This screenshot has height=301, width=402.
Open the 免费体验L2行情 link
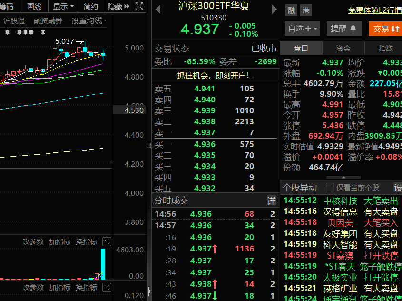click(375, 10)
